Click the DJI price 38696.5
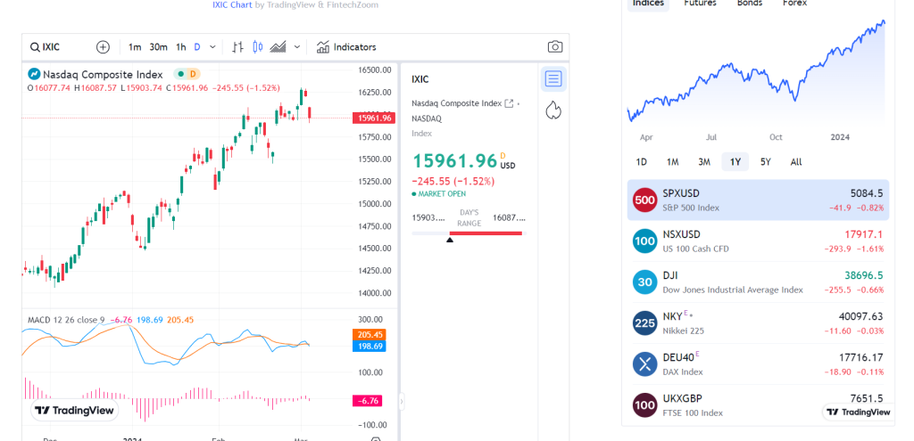This screenshot has height=441, width=914. pyautogui.click(x=864, y=275)
